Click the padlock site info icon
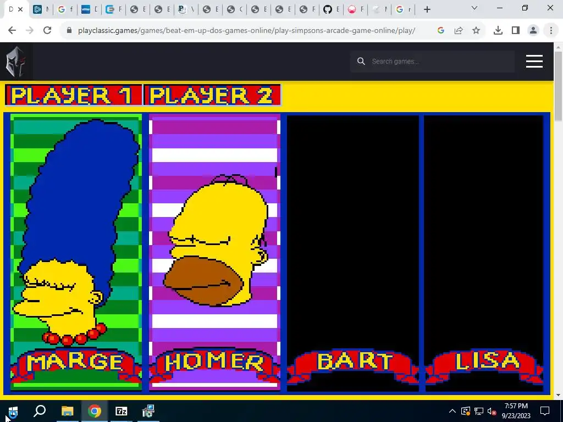Image resolution: width=563 pixels, height=422 pixels. pyautogui.click(x=69, y=31)
